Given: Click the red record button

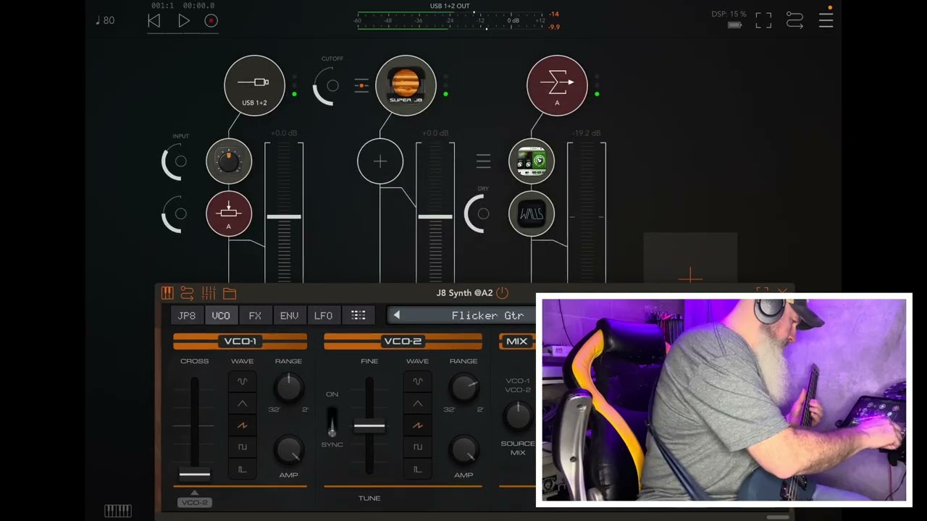Looking at the screenshot, I should pyautogui.click(x=211, y=21).
